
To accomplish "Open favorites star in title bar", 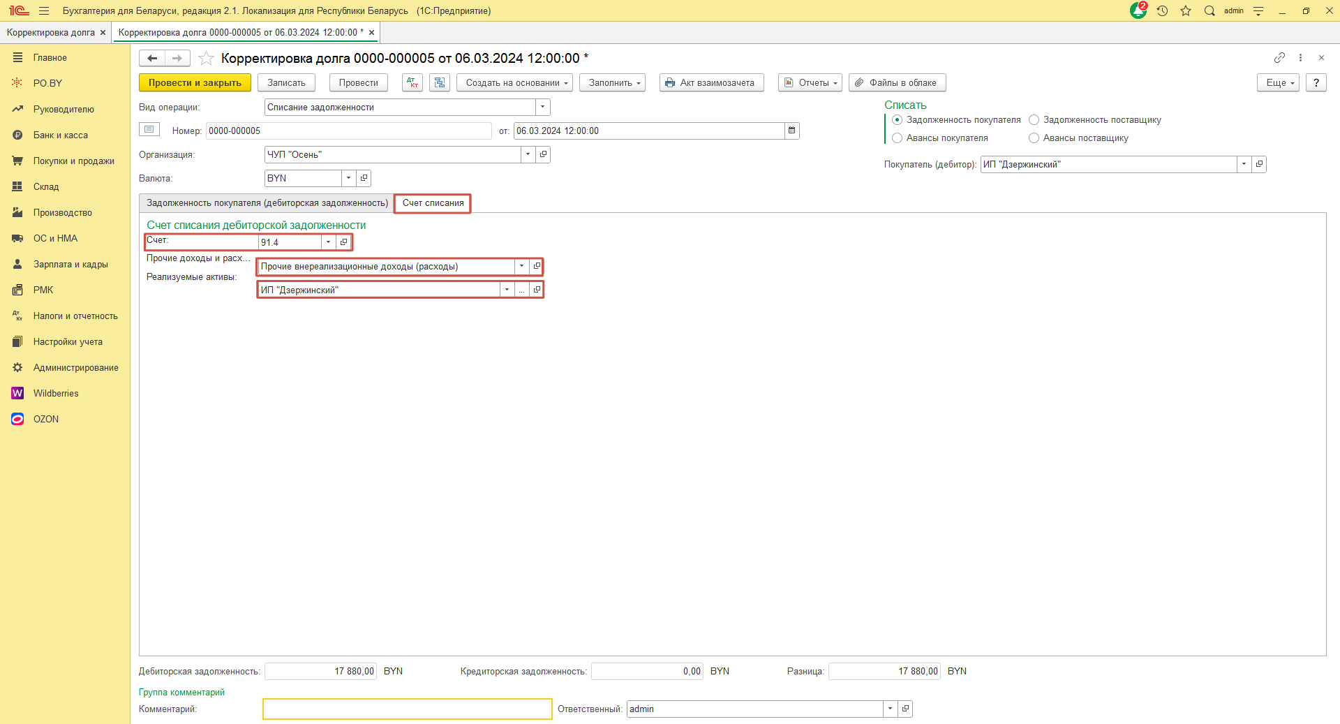I will point(1186,10).
